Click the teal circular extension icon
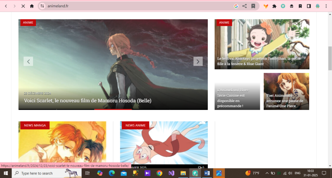This screenshot has width=332, height=178. pos(283,6)
